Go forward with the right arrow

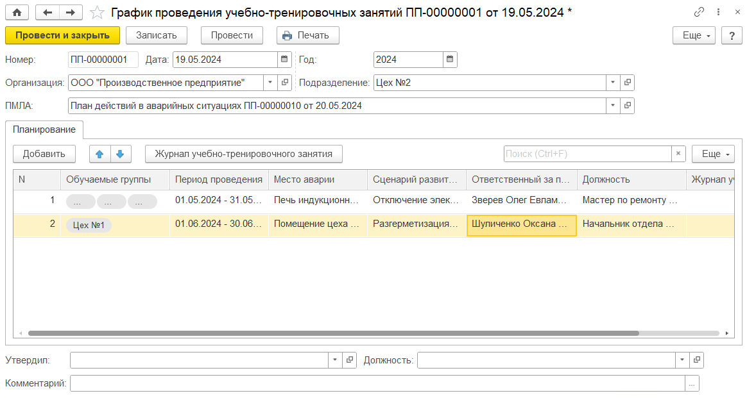[x=70, y=12]
